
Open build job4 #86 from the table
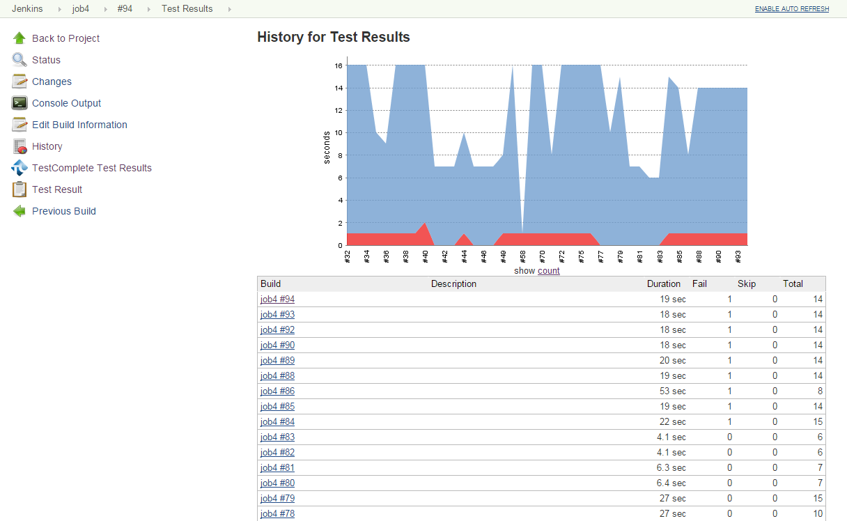click(277, 391)
